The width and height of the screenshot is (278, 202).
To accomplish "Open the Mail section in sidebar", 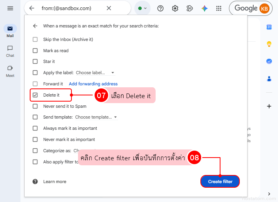I will point(10,31).
